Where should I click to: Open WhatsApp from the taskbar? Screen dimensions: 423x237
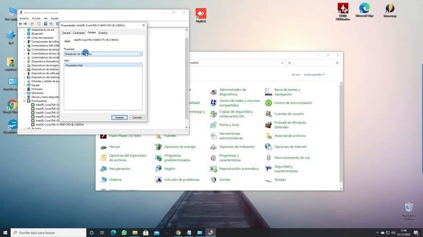click(x=124, y=232)
